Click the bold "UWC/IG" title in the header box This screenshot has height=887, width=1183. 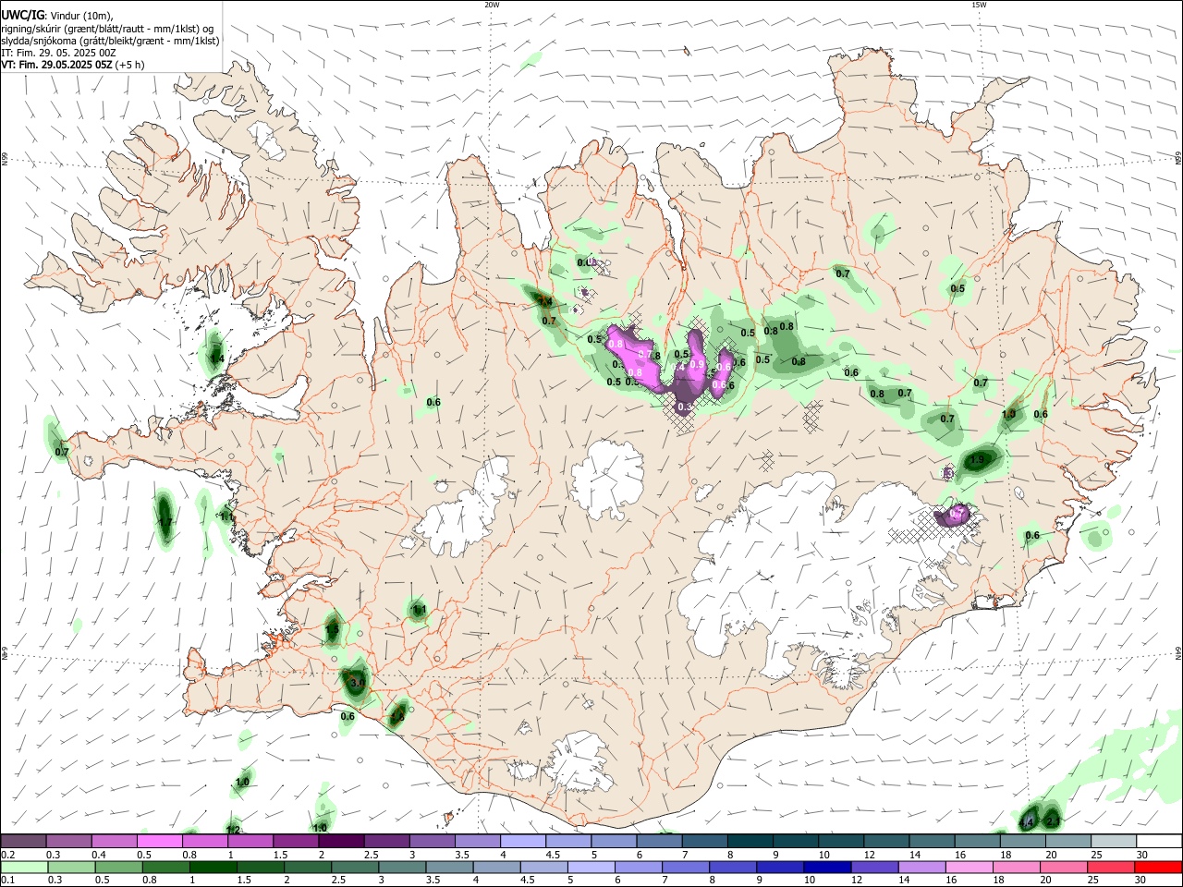pyautogui.click(x=23, y=16)
